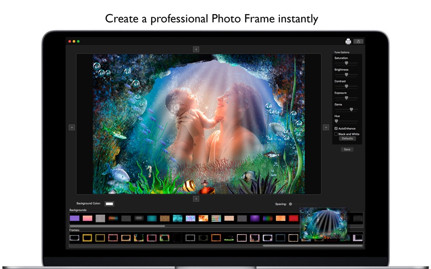431x269 pixels.
Task: Open the Background Color well
Action: (109, 204)
